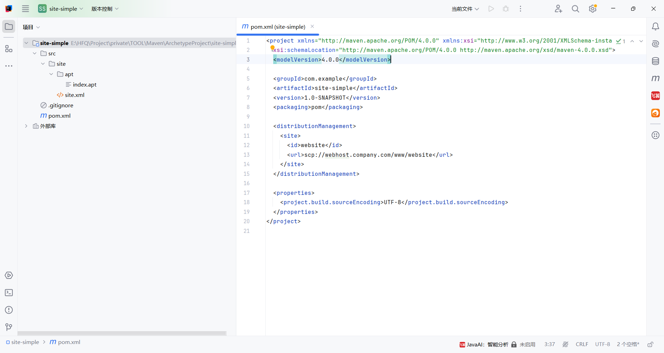
Task: Click the project tree horizontal scrollbar
Action: click(x=122, y=333)
